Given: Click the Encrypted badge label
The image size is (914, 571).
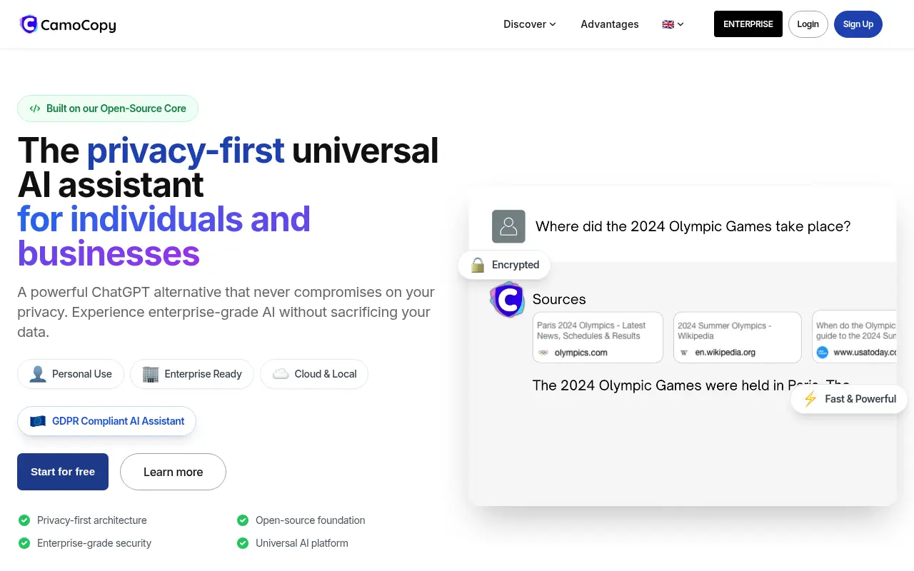Looking at the screenshot, I should coord(516,265).
